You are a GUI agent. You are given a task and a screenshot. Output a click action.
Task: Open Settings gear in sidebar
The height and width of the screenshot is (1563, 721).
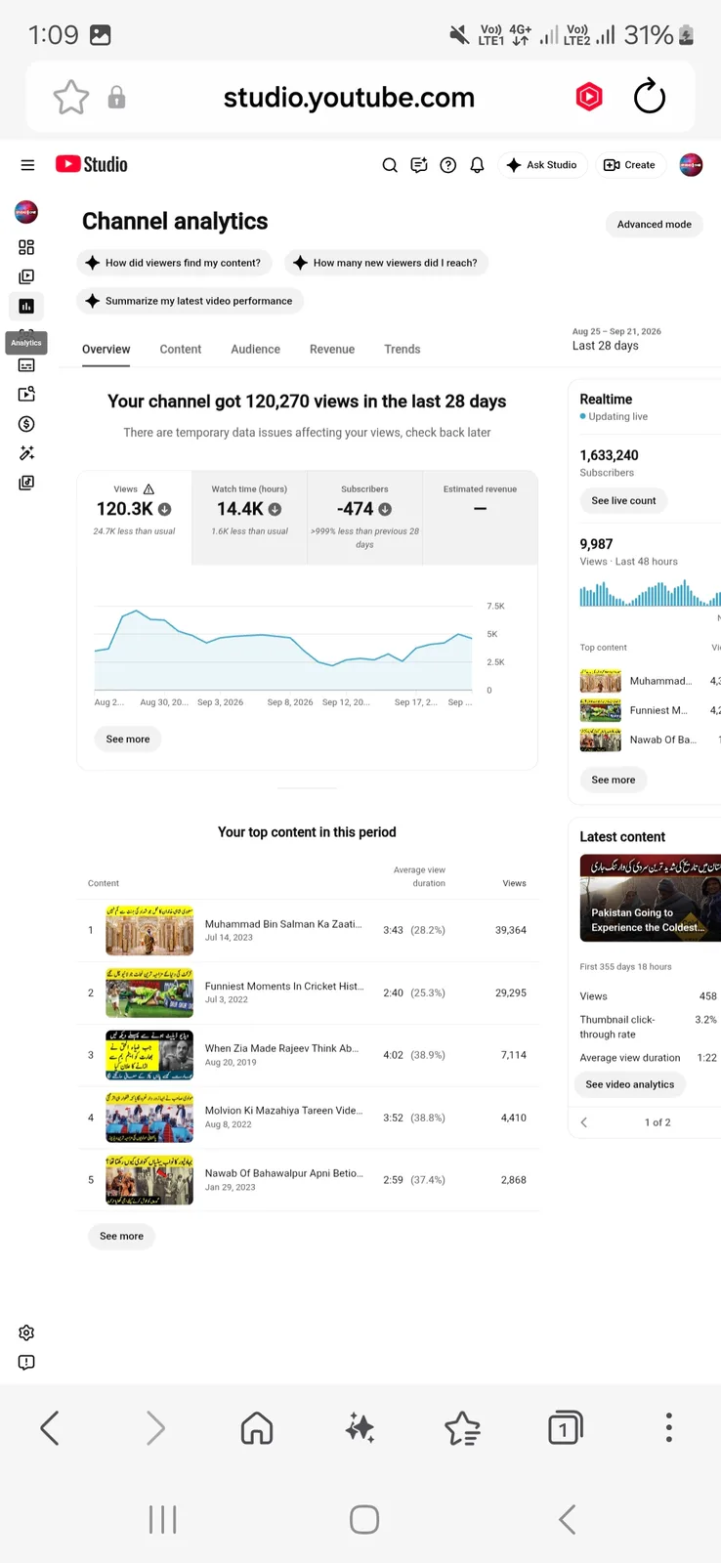pos(26,1333)
